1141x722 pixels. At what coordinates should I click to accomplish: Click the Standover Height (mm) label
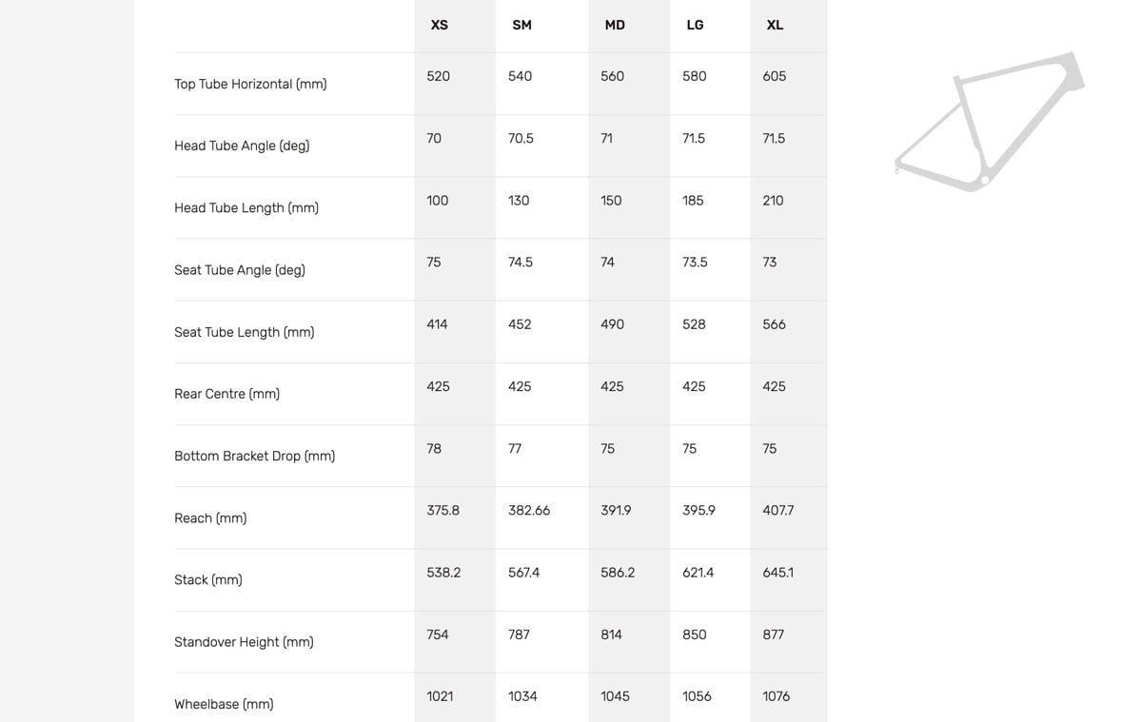[244, 642]
